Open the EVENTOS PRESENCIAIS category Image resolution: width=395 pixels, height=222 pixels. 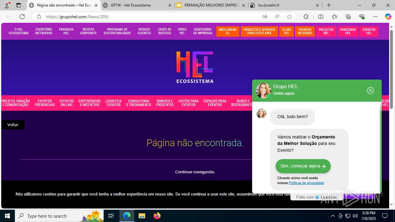click(x=45, y=103)
